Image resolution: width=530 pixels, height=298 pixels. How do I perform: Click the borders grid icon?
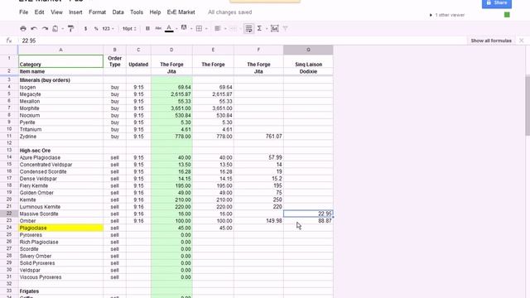[199, 29]
